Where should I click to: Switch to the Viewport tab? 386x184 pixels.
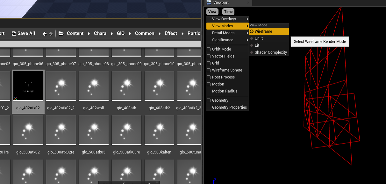tap(228, 3)
